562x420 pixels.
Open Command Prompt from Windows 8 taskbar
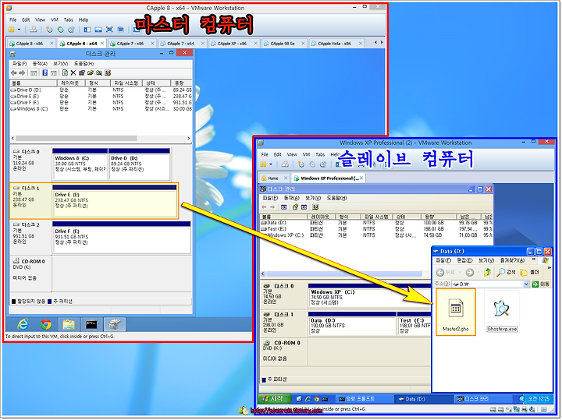click(92, 324)
